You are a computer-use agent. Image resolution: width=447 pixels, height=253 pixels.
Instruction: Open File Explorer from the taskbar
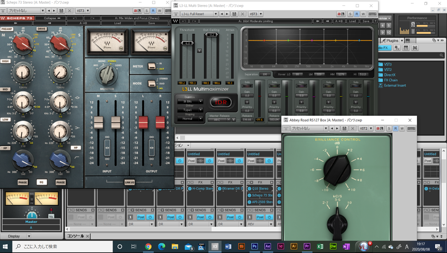coord(175,247)
